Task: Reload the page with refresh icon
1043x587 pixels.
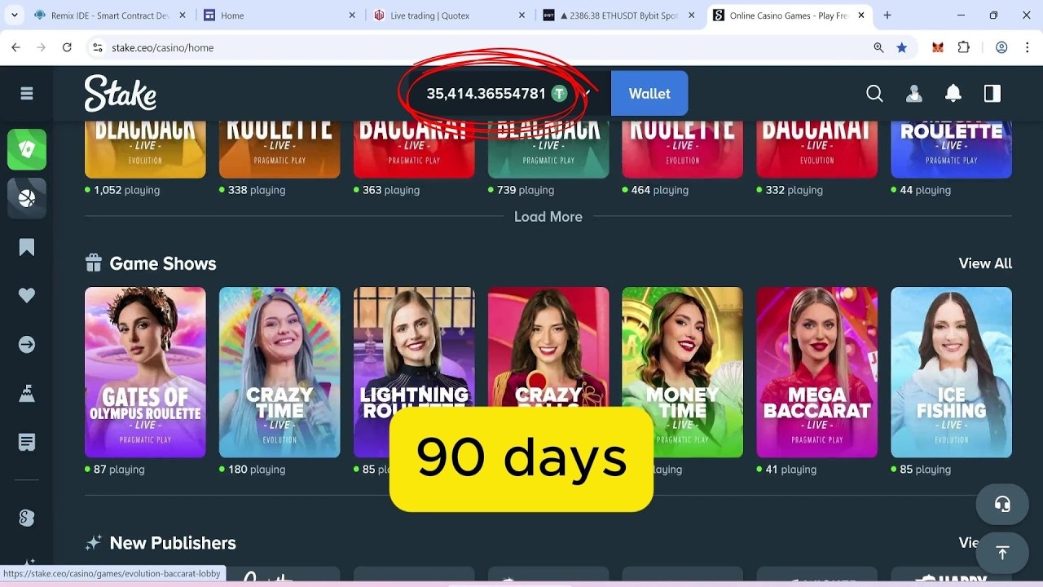Action: pyautogui.click(x=67, y=47)
